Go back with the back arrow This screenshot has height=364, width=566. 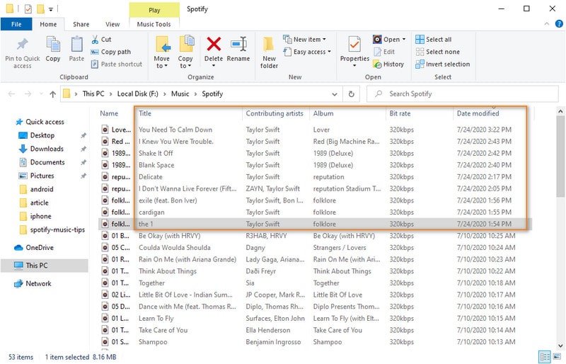coord(11,94)
